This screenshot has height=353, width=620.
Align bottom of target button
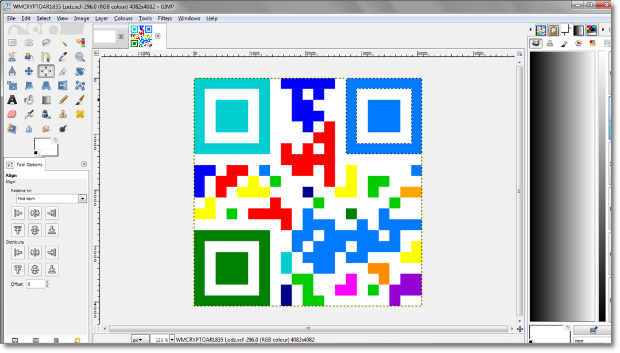[52, 230]
